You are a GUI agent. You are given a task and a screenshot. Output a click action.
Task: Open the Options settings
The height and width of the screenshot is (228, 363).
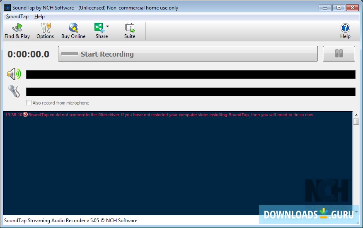click(x=45, y=31)
